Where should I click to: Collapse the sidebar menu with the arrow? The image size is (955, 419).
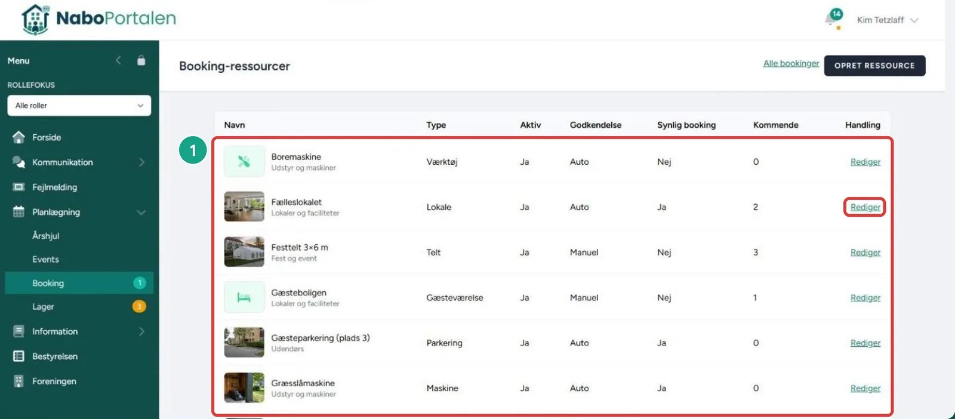118,60
